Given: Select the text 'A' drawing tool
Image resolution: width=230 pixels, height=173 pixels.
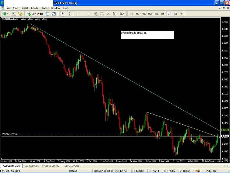Looking at the screenshot, I should coord(109,14).
